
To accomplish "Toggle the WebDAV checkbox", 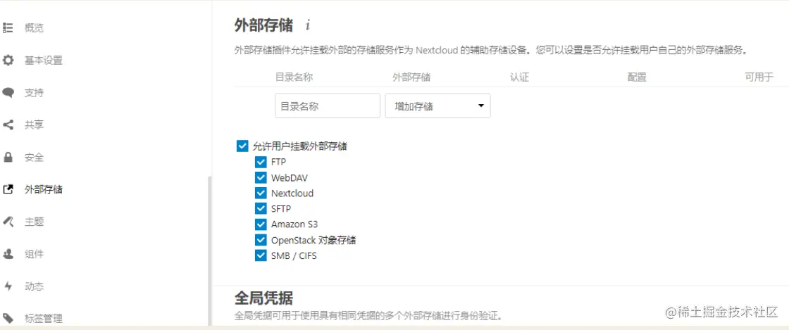I will (x=261, y=177).
